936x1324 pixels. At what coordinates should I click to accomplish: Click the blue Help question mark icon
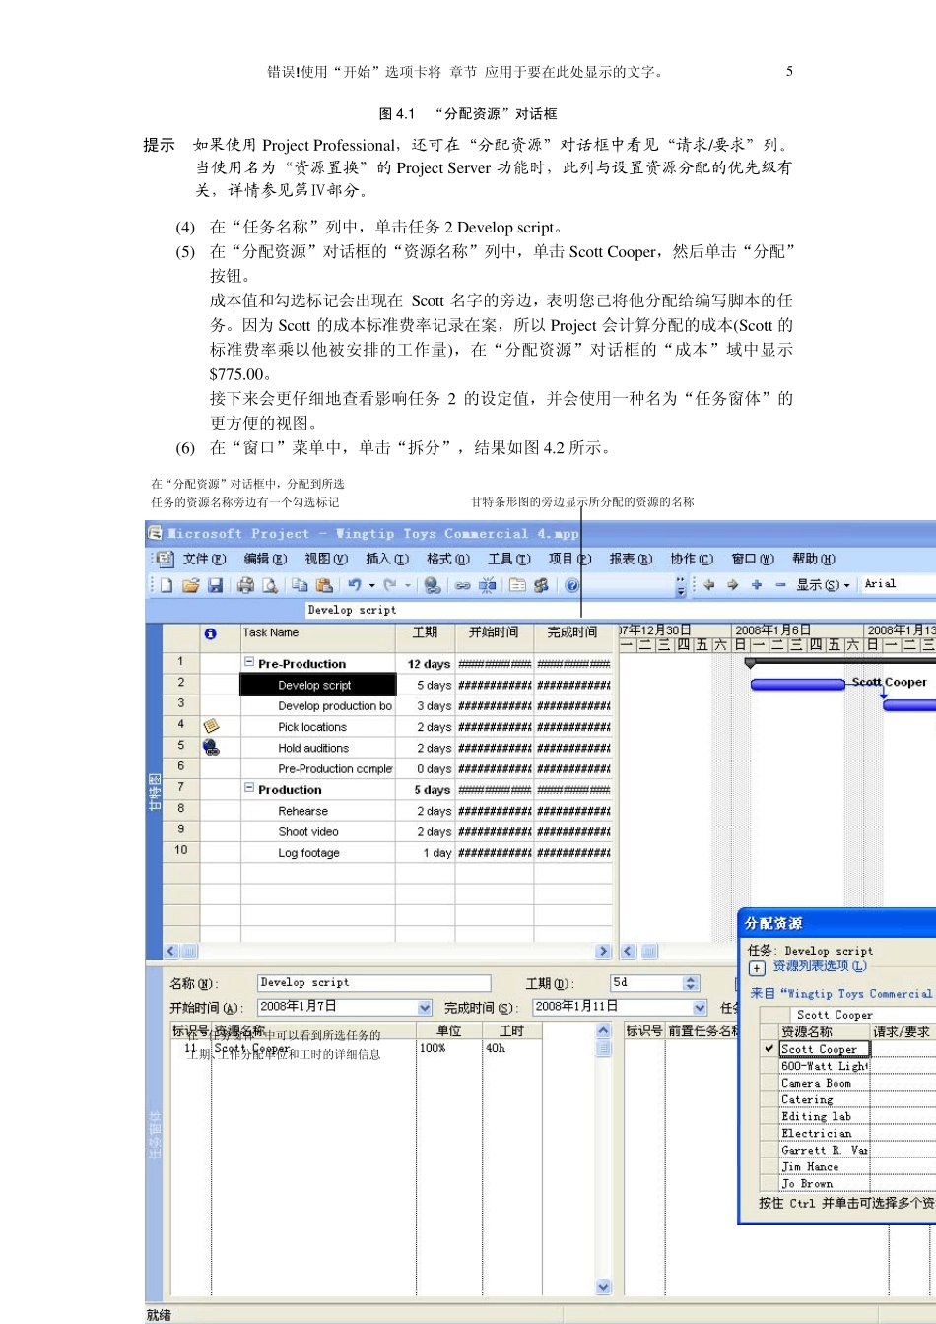(571, 585)
